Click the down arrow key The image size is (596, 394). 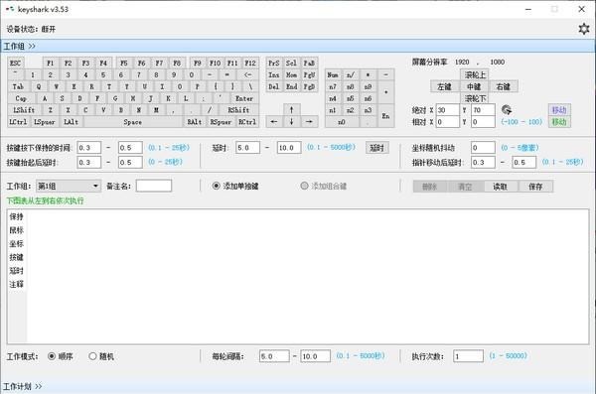[x=291, y=122]
